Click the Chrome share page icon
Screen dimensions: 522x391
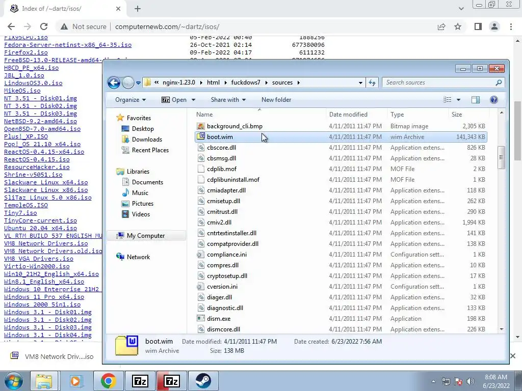click(442, 26)
